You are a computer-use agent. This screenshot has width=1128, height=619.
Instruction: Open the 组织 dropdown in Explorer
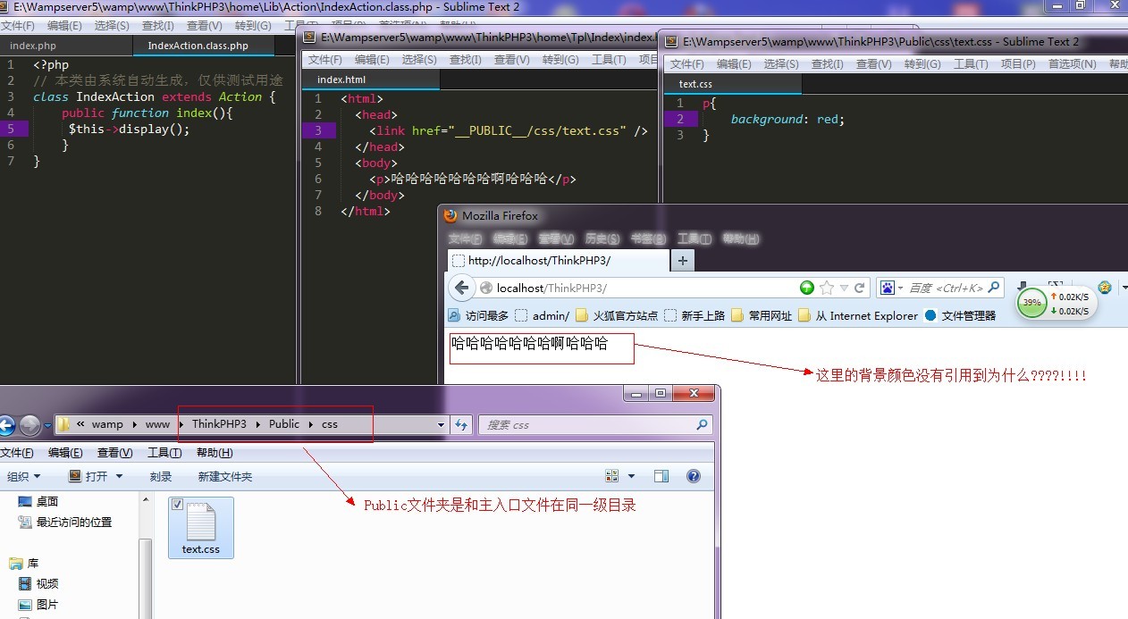(x=22, y=475)
